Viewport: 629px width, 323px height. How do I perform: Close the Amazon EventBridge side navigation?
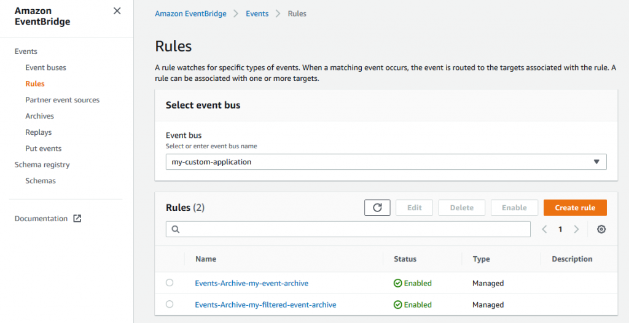pyautogui.click(x=117, y=11)
